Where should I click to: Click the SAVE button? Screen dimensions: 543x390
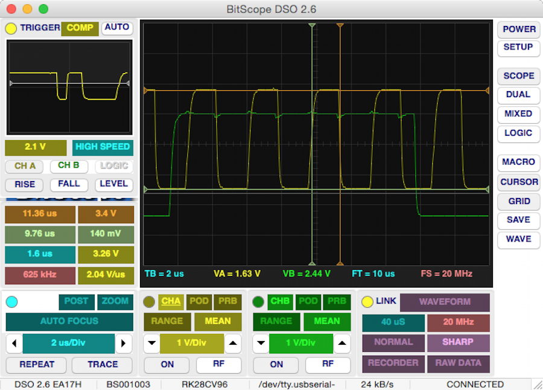coord(519,220)
